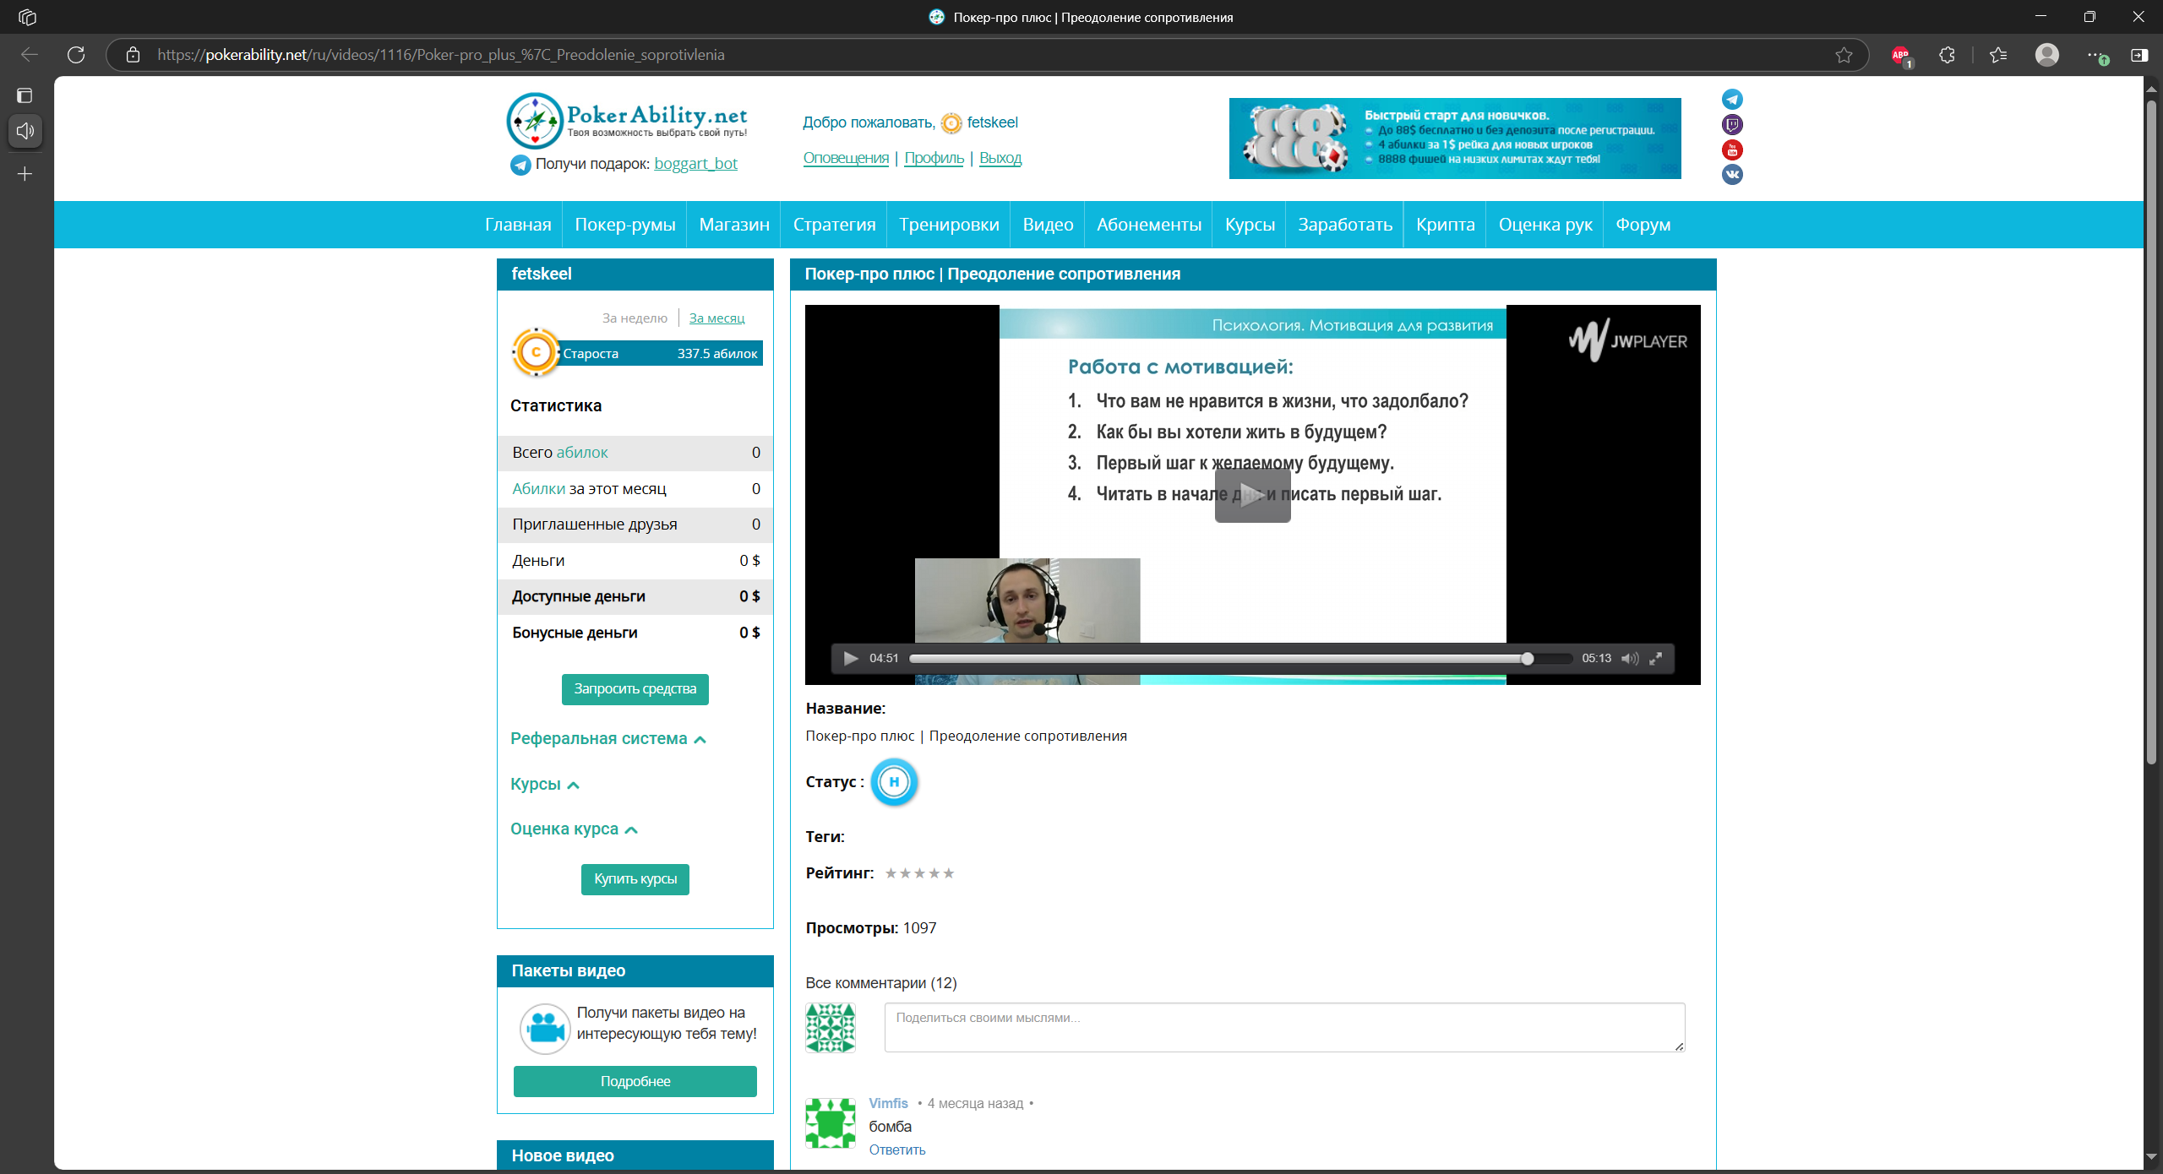The width and height of the screenshot is (2163, 1174).
Task: Expand 'Реферальная система' section
Action: point(607,739)
